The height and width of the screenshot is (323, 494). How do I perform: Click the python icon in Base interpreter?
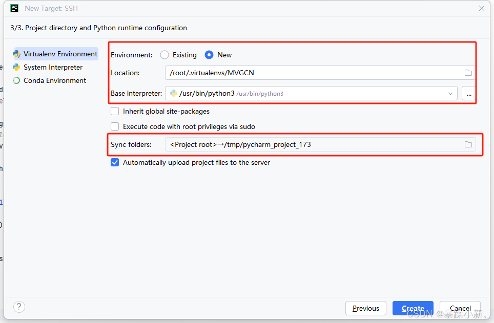[x=174, y=93]
